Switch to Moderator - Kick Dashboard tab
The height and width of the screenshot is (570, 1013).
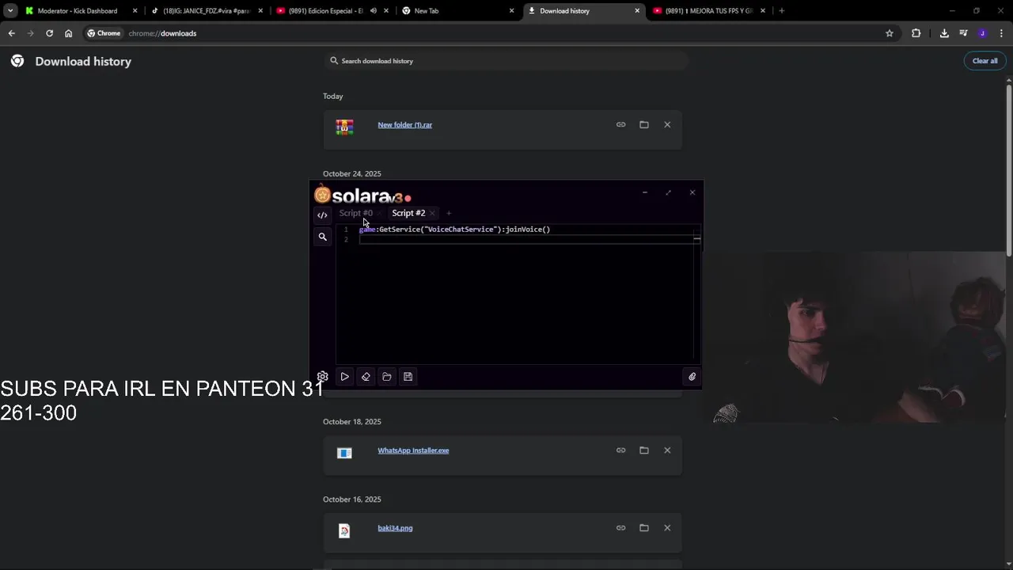[x=77, y=11]
